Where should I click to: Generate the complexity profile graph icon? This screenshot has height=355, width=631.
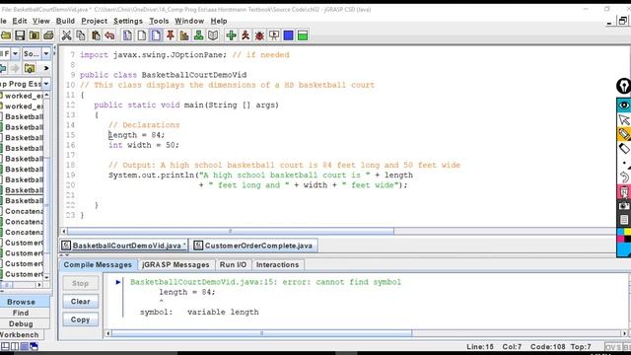[x=184, y=35]
